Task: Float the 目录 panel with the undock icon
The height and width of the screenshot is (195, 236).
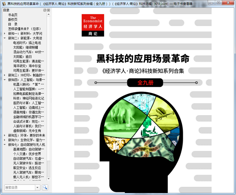Action: (45, 10)
